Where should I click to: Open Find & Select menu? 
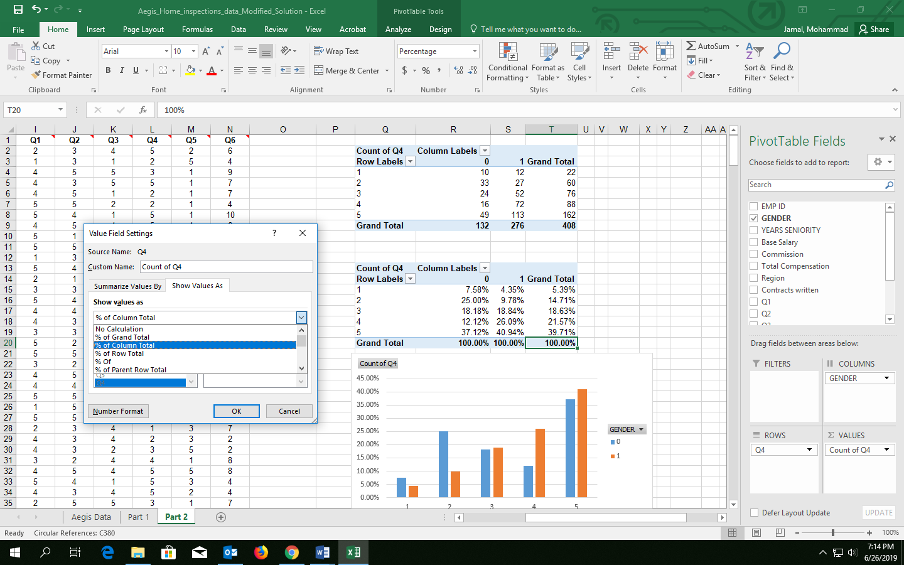coord(782,62)
